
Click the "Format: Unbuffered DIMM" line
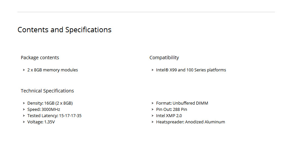tap(182, 103)
